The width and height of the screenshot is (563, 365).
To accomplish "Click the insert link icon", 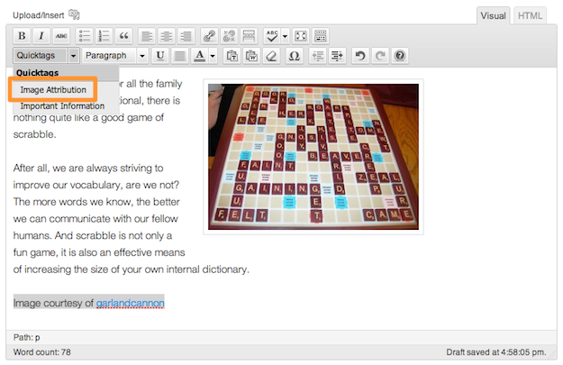I will pyautogui.click(x=209, y=36).
